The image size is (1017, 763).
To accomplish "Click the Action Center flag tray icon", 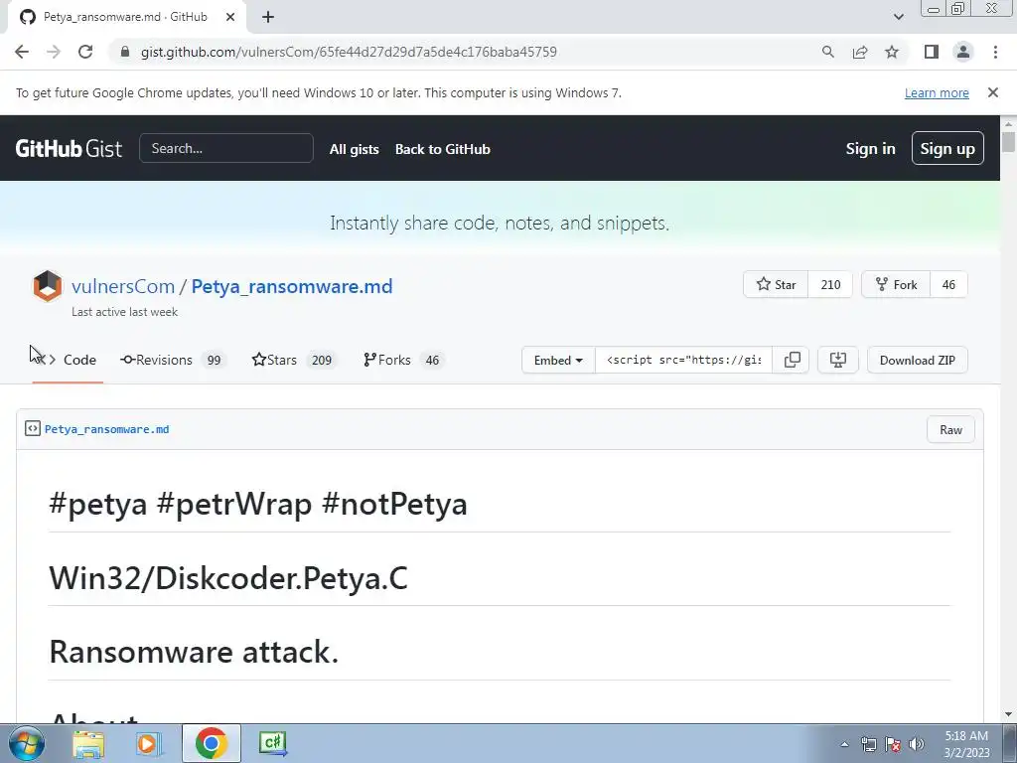I will point(893,744).
